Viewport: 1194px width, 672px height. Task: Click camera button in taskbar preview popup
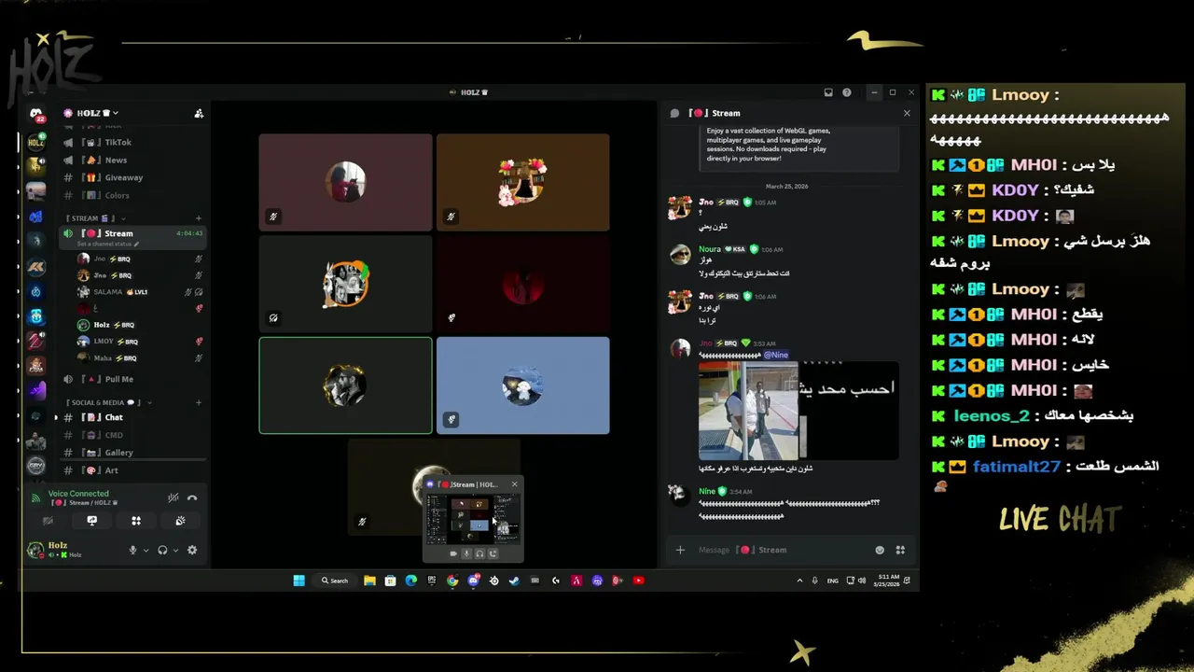[453, 553]
